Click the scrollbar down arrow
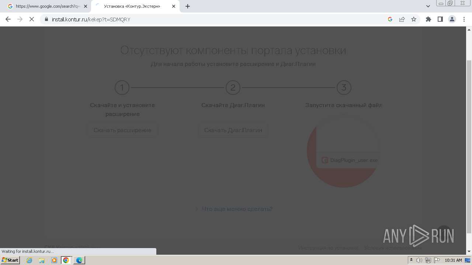This screenshot has height=265, width=472. tap(469, 251)
